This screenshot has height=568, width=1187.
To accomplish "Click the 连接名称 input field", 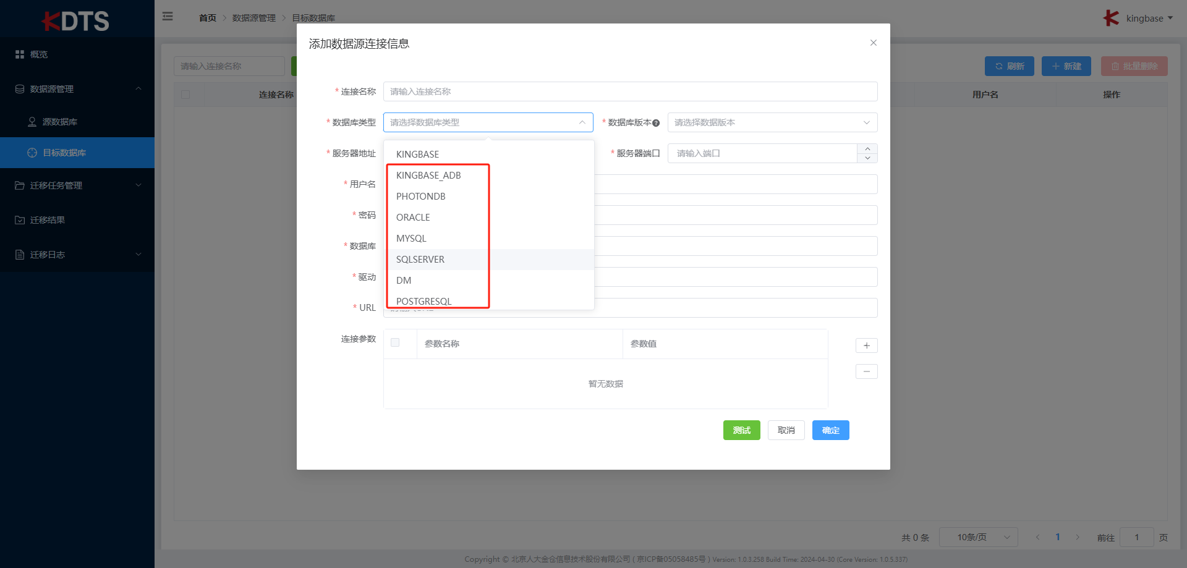I will point(629,91).
